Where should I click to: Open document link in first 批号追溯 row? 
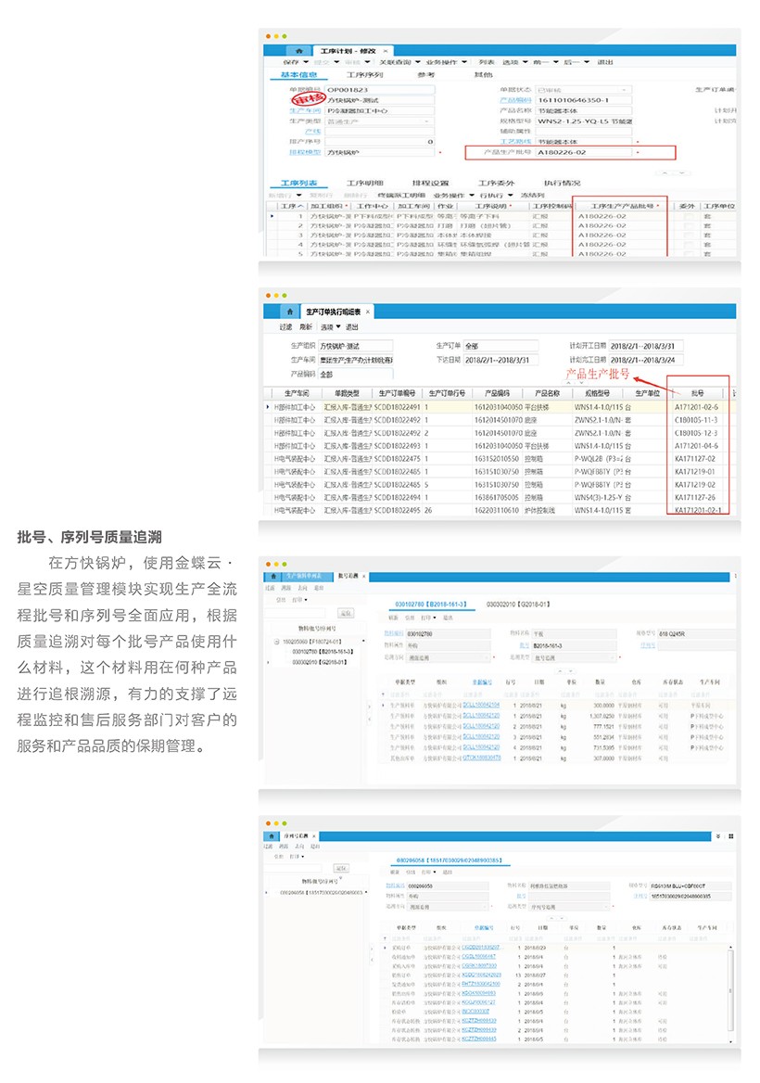pos(481,706)
